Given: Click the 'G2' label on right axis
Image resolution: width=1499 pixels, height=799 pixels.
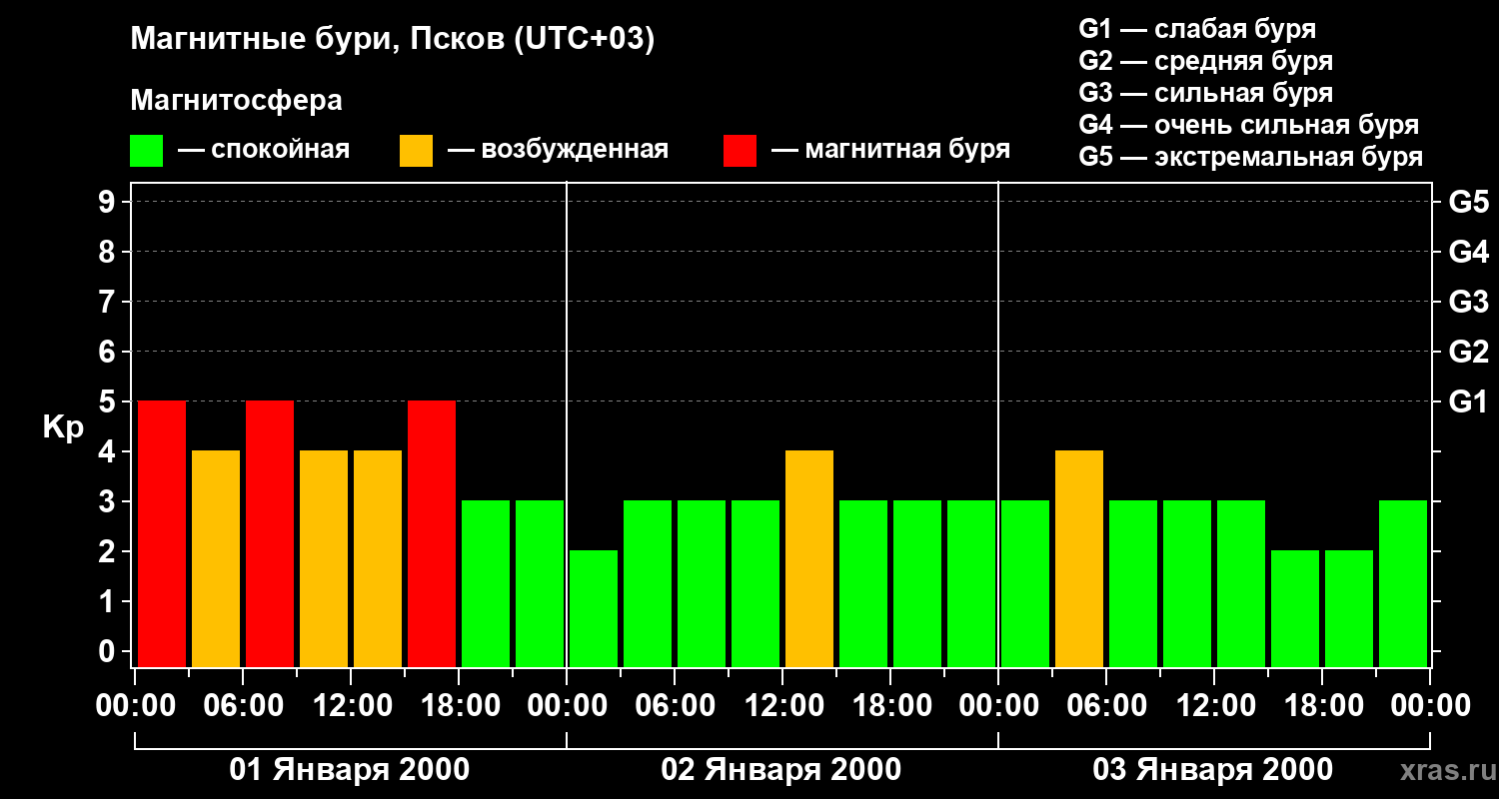Looking at the screenshot, I should (1468, 353).
